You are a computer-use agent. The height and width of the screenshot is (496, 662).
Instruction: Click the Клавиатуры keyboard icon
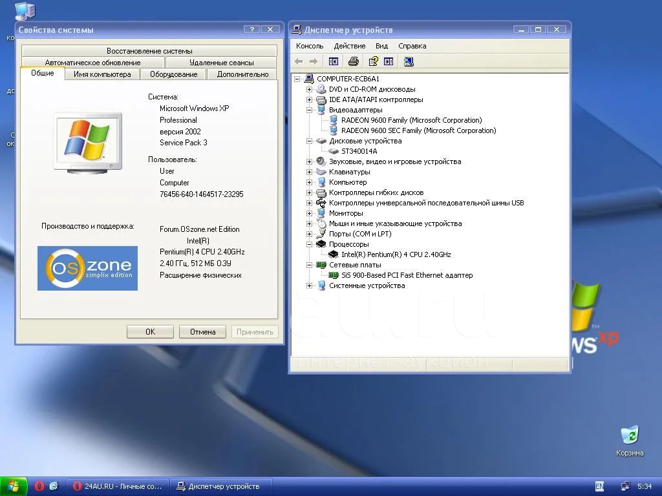(x=321, y=172)
